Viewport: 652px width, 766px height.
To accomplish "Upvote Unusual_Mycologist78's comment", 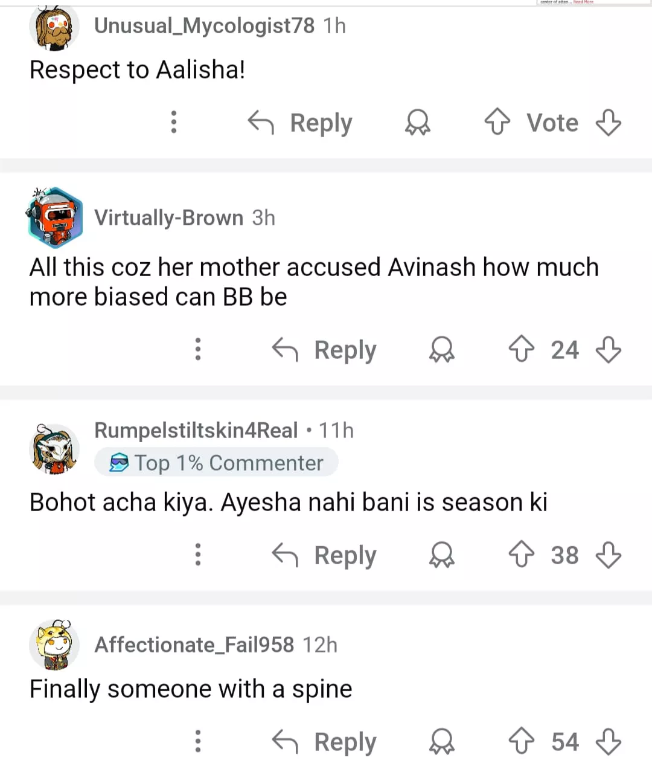I will 497,122.
